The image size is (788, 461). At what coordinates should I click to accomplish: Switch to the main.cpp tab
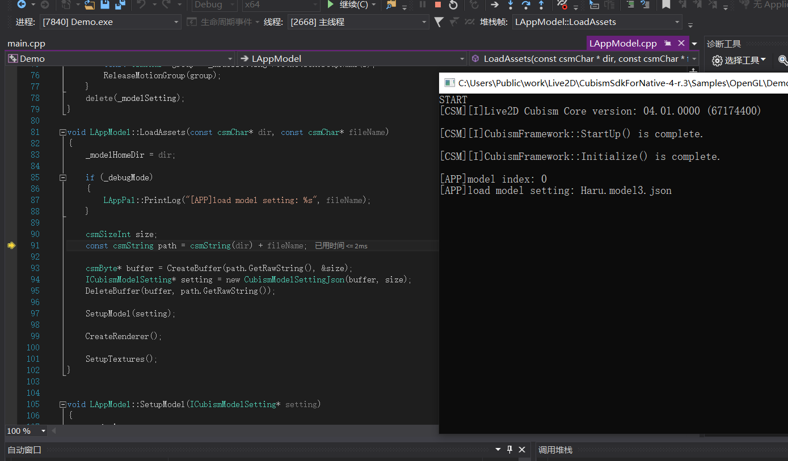[x=26, y=44]
